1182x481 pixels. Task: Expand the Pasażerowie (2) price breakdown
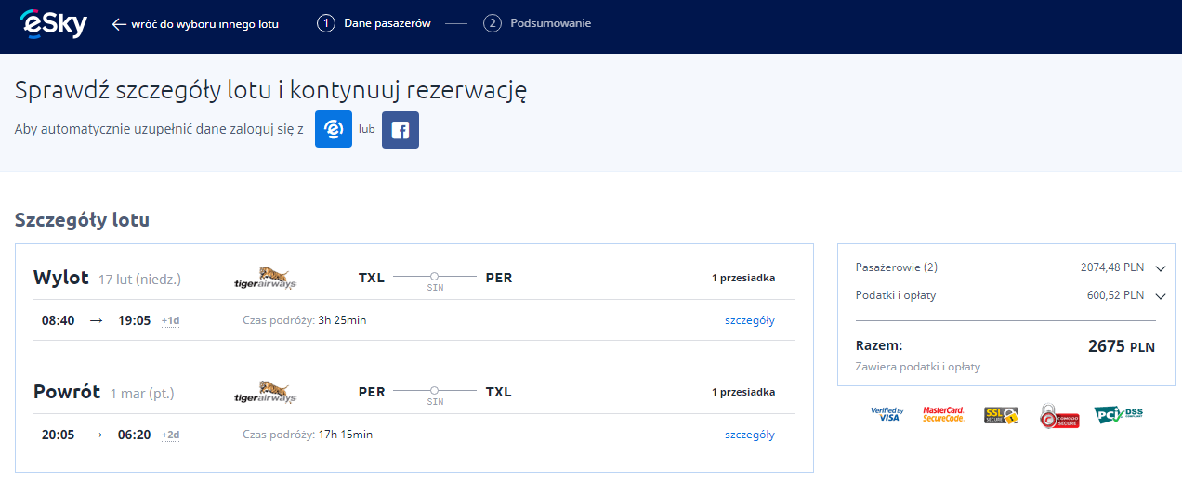pos(1160,268)
